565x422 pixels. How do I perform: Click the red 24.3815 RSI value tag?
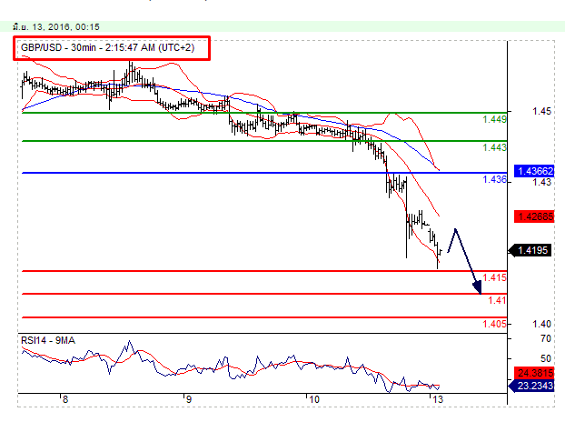pos(535,373)
